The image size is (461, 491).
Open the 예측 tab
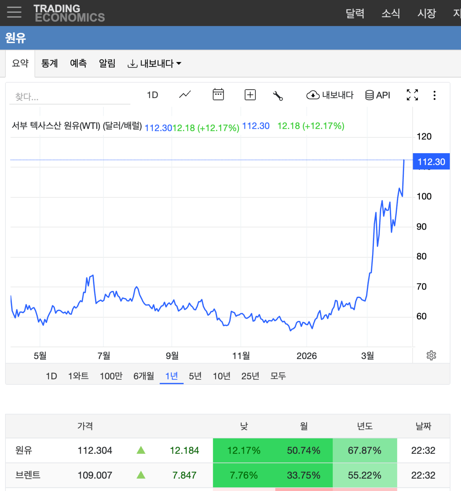(78, 63)
